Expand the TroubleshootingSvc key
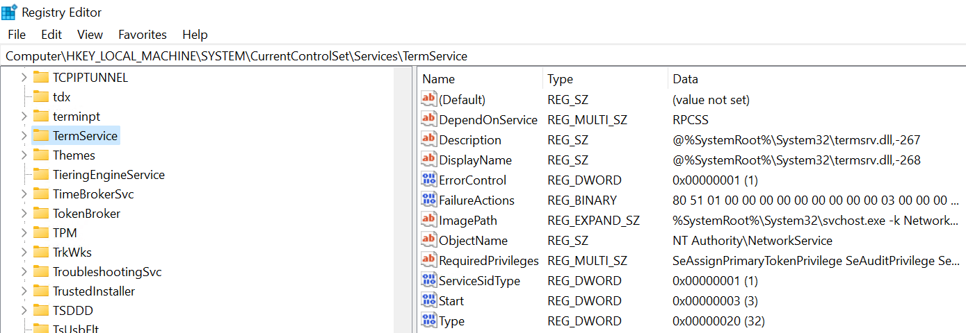The height and width of the screenshot is (333, 966). [24, 271]
